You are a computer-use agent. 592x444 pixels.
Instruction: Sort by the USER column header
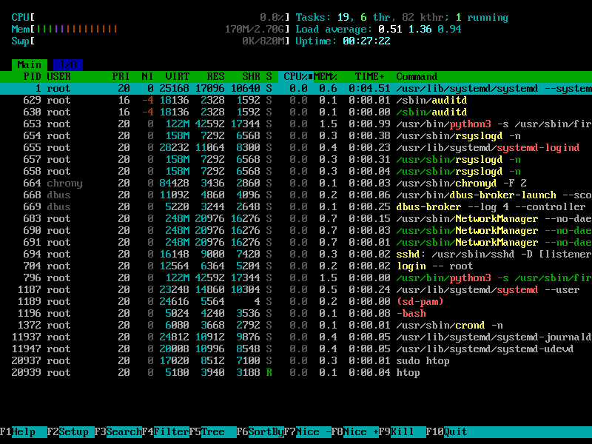click(x=59, y=77)
